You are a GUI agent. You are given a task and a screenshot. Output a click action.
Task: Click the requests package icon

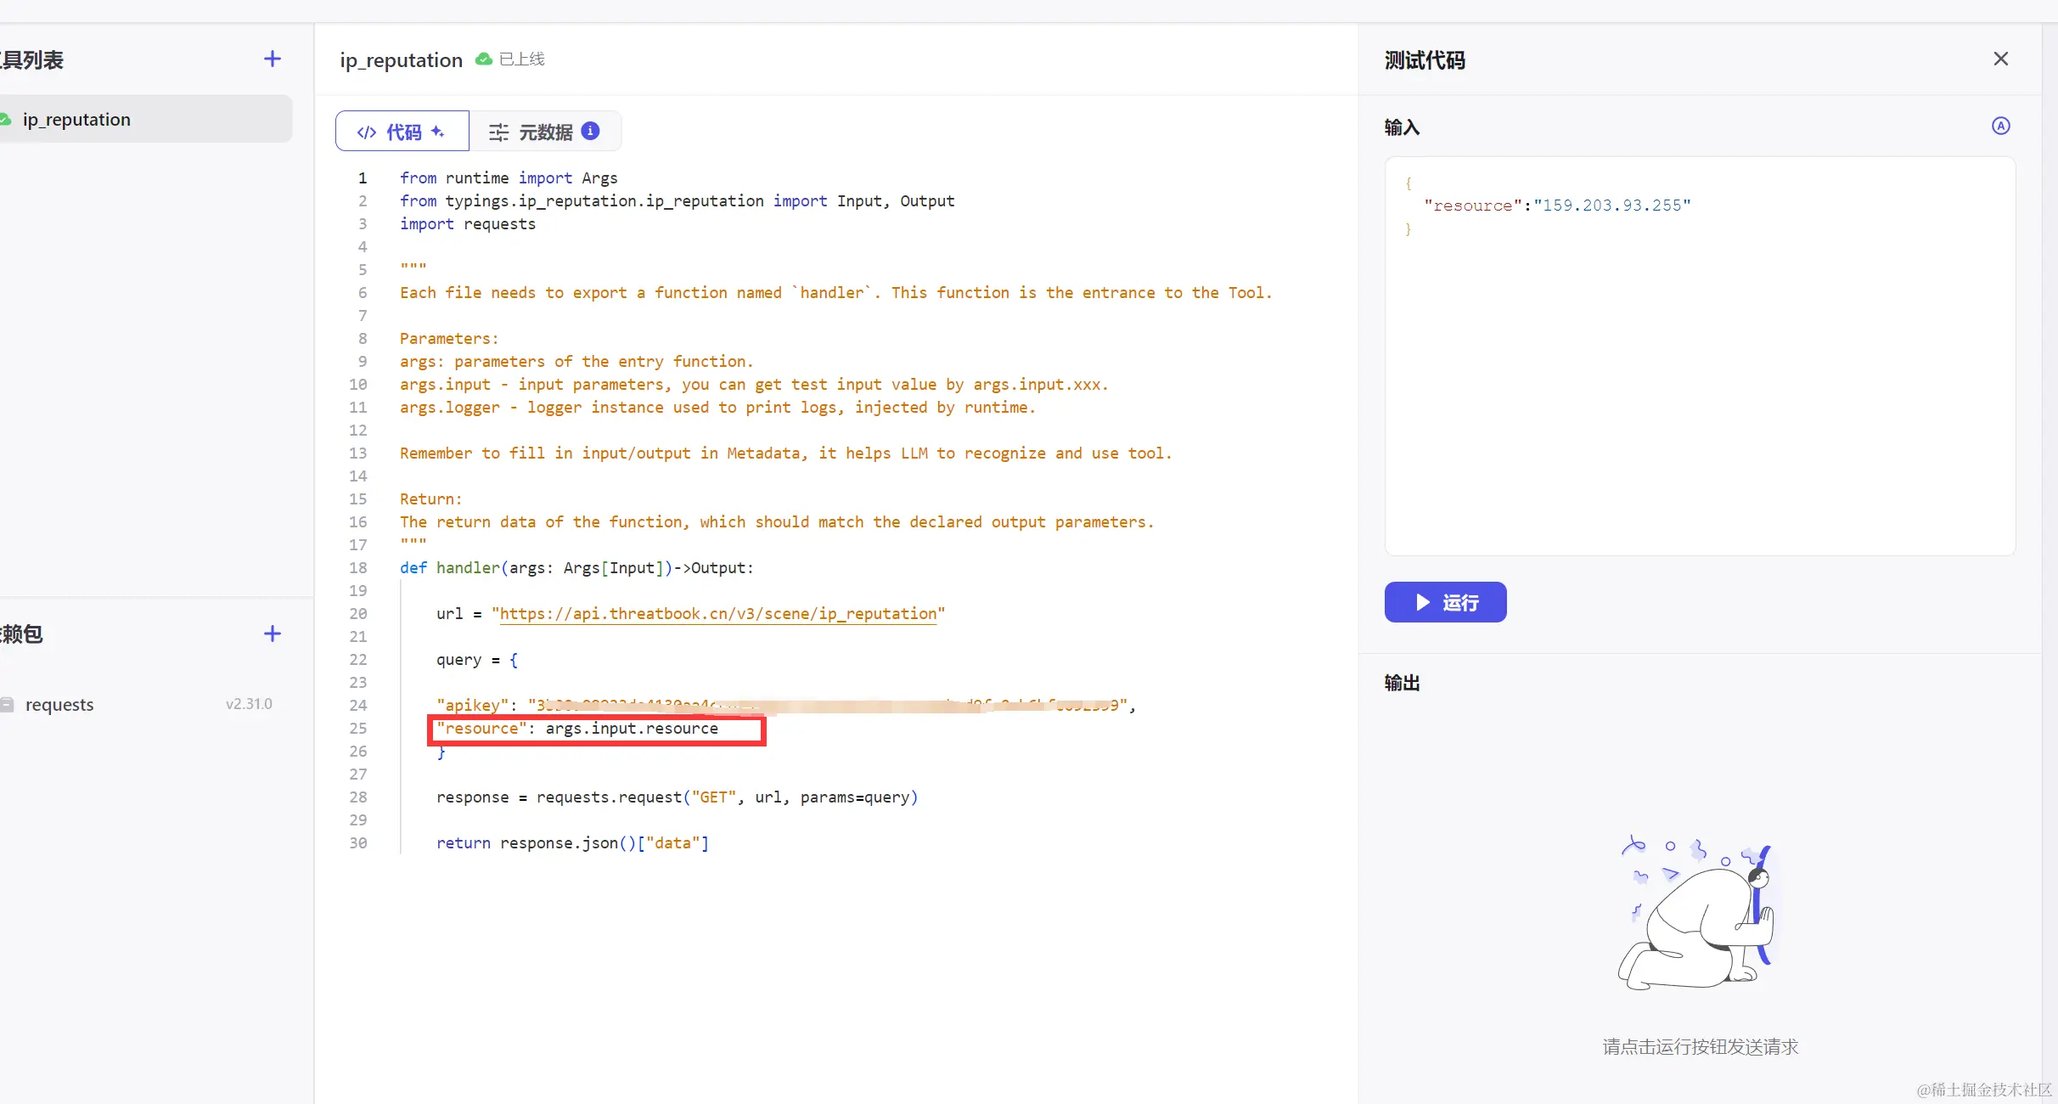coord(8,704)
